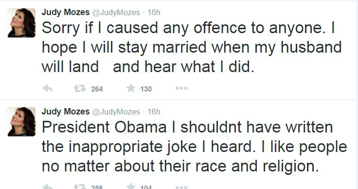Open more options on first tweet
This screenshot has height=189, width=358.
[x=181, y=88]
